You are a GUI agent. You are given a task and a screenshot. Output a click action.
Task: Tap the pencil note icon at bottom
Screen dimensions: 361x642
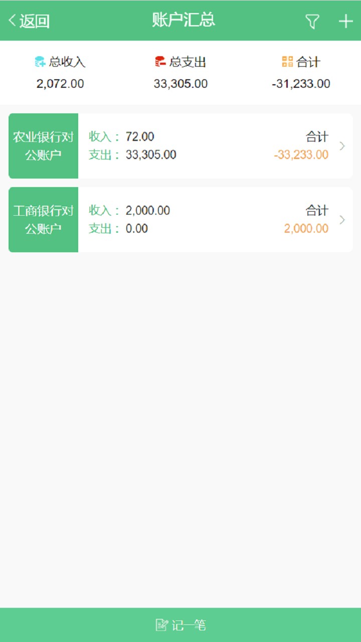pyautogui.click(x=161, y=625)
